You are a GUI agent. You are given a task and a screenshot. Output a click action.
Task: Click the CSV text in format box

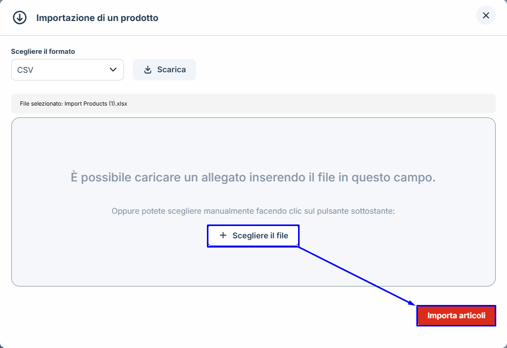(25, 70)
